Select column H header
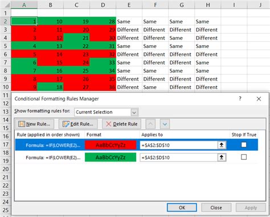The height and width of the screenshot is (217, 270). tap(208, 5)
